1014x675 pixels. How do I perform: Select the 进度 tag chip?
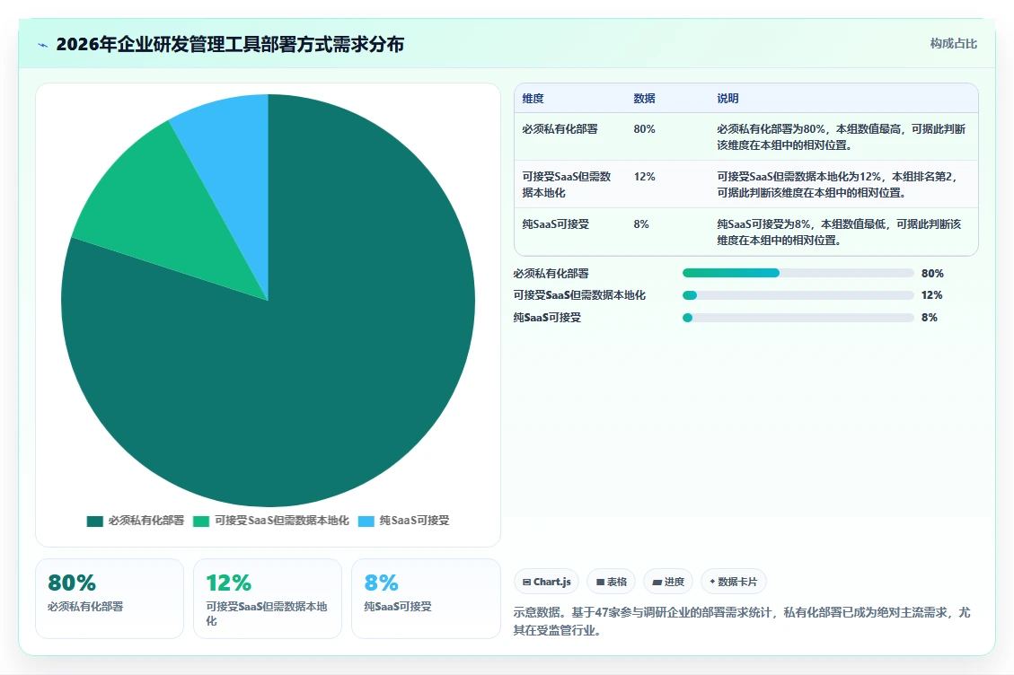[x=668, y=582]
